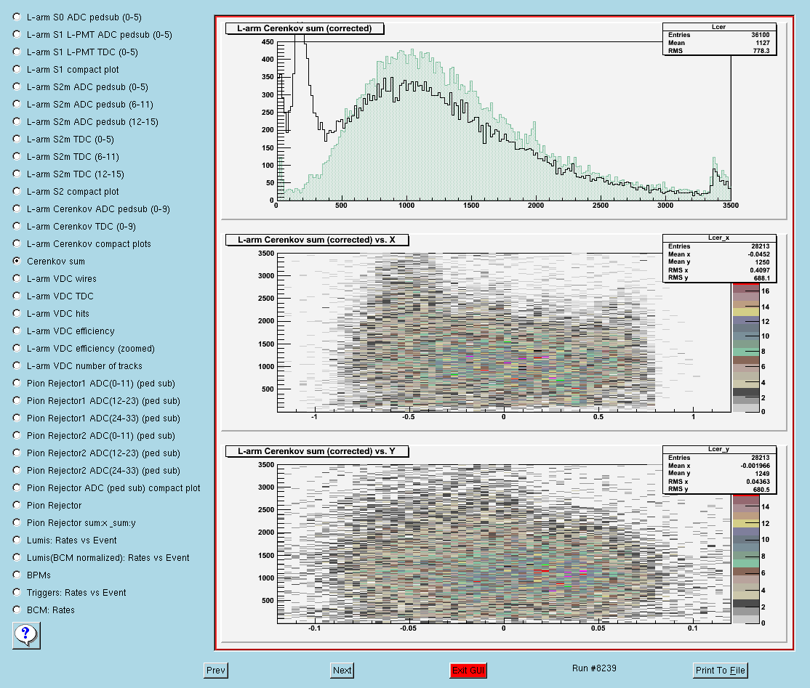Click the Lcer_y statistics box
This screenshot has height=688, width=810.
tap(719, 469)
